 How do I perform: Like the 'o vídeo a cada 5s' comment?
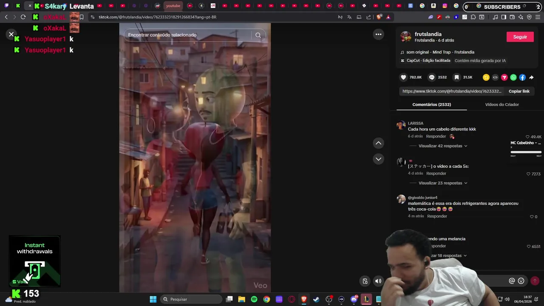pos(528,174)
